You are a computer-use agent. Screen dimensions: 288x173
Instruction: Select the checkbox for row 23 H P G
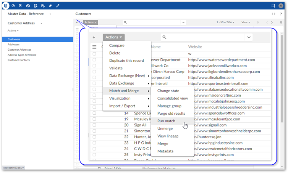tap(94, 143)
